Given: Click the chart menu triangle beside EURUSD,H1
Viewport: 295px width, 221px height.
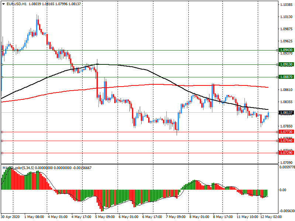Looking at the screenshot, I should pos(3,4).
